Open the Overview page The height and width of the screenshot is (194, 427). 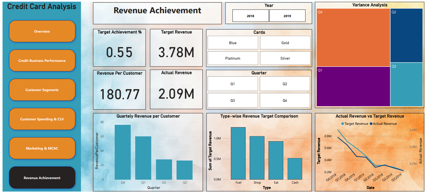42,31
